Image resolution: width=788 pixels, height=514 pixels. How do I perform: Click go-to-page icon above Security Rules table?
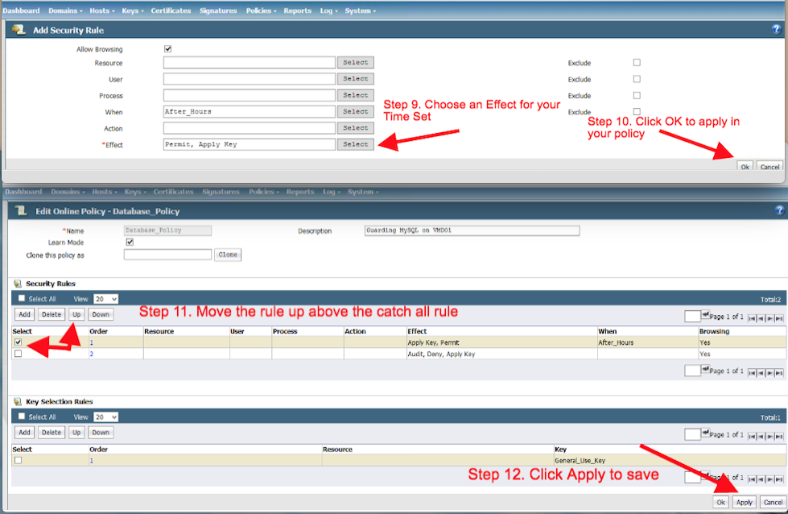click(707, 316)
